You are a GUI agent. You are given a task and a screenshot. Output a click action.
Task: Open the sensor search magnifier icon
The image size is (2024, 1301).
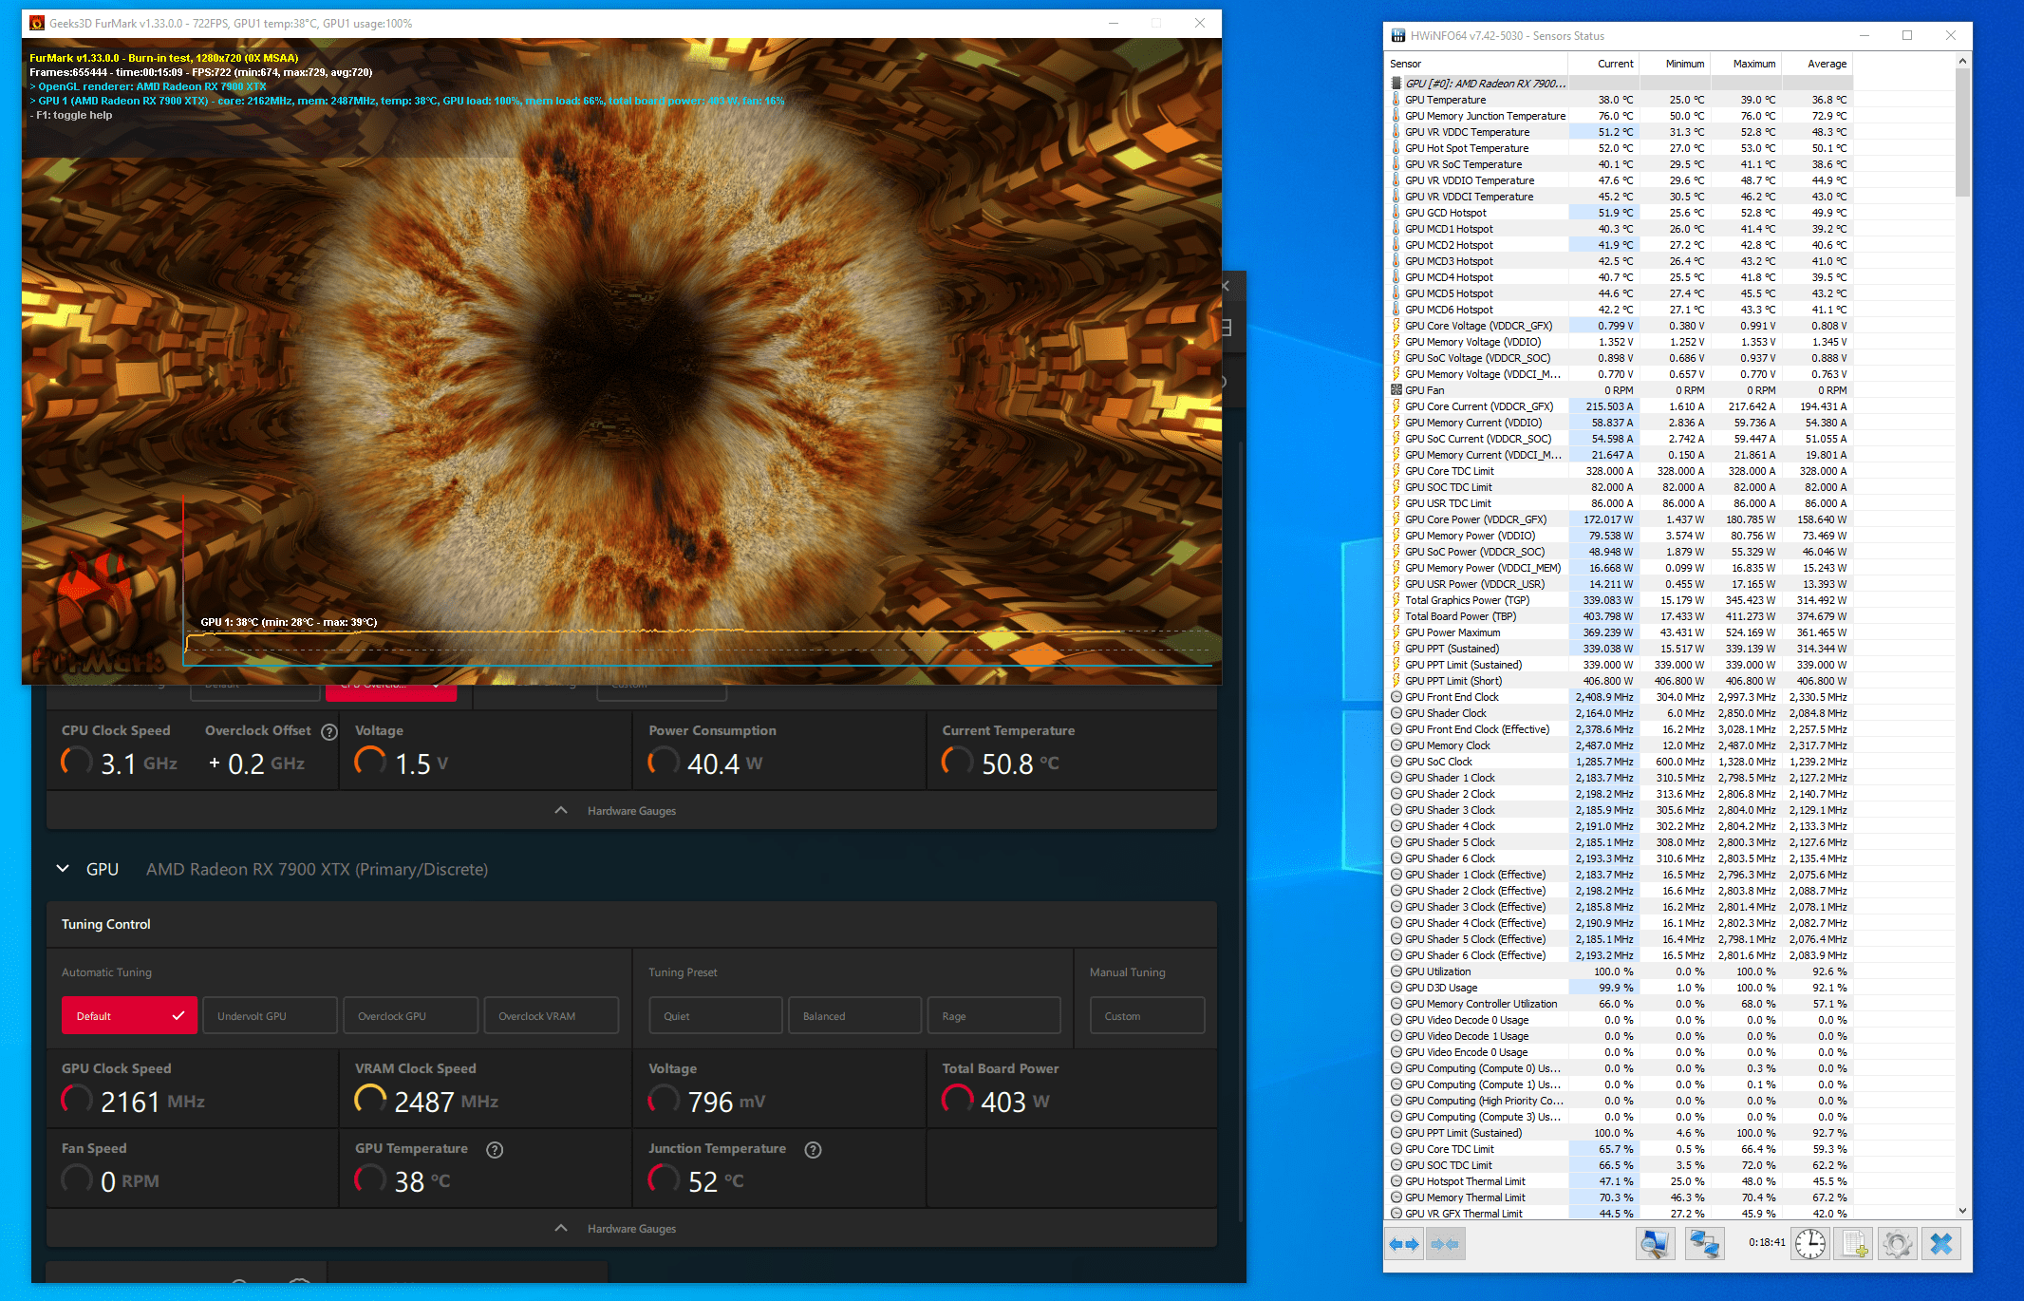pos(1655,1244)
